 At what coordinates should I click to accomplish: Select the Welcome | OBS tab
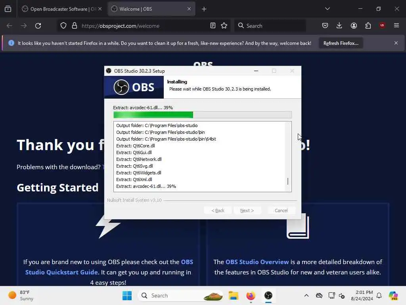click(x=152, y=9)
